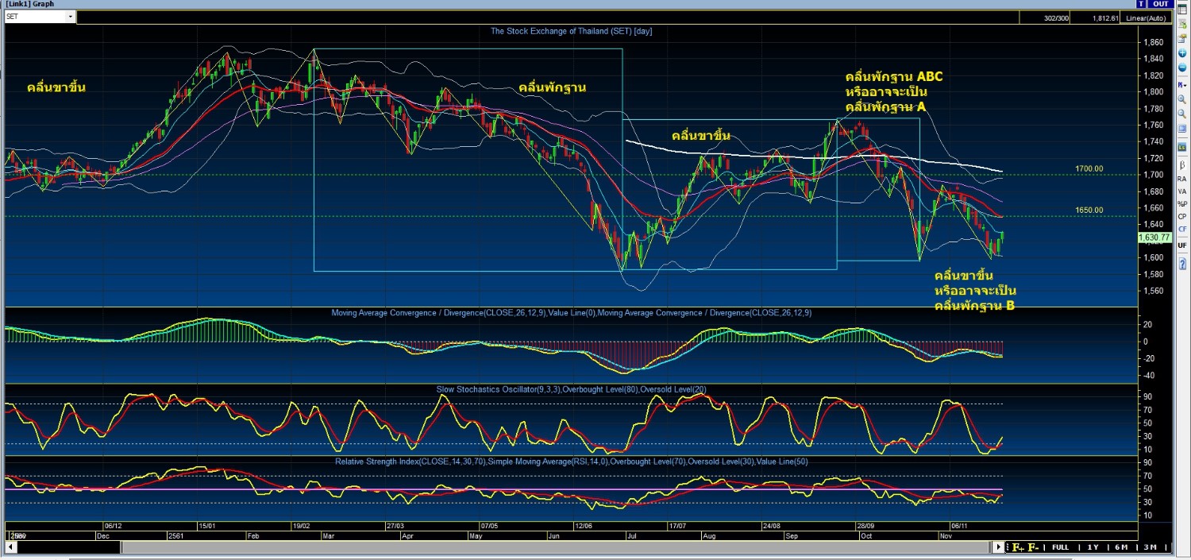Click the %P toolbar icon
The height and width of the screenshot is (560, 1191).
point(1181,204)
